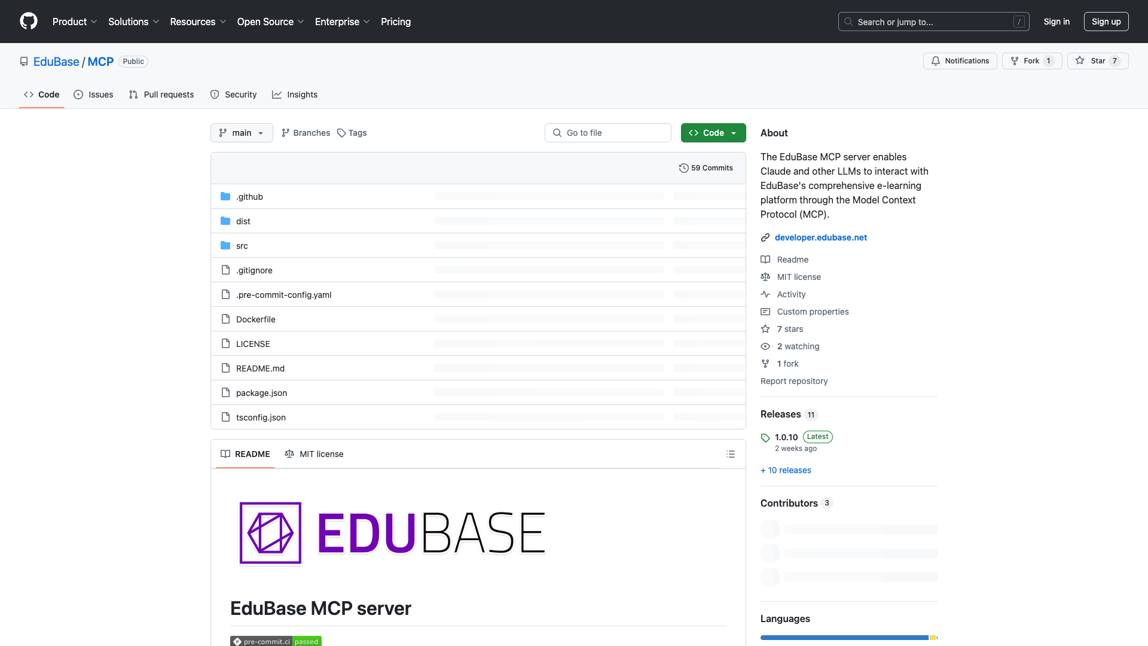This screenshot has height=646, width=1148.
Task: Click the MIT license scale icon in sidebar
Action: tap(765, 277)
